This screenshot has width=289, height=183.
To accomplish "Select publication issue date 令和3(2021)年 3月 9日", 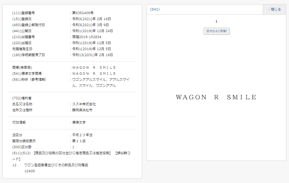I will (x=90, y=25).
